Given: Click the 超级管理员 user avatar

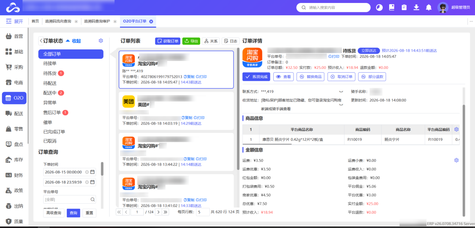Looking at the screenshot, I should pyautogui.click(x=443, y=7).
